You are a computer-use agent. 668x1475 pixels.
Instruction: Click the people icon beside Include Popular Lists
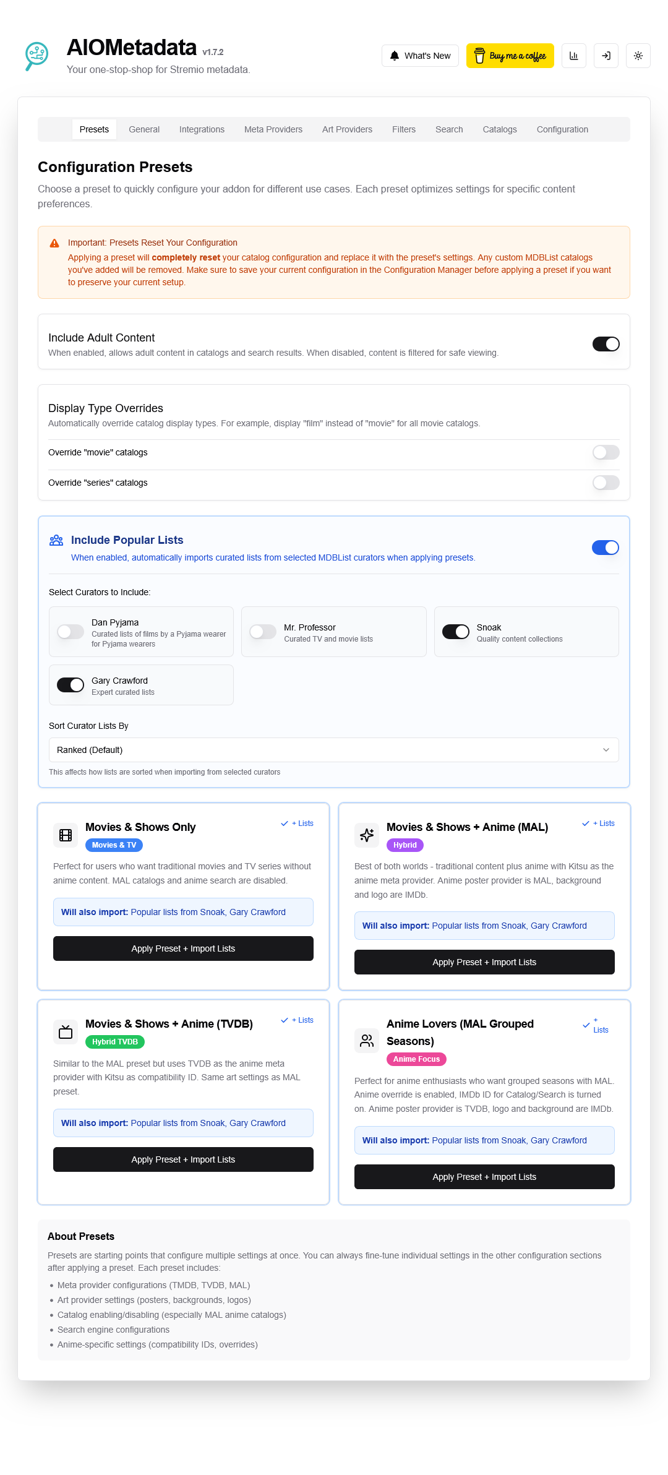pyautogui.click(x=56, y=540)
